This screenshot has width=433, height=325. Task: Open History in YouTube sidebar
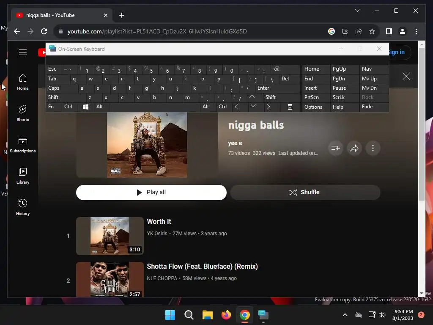click(23, 207)
